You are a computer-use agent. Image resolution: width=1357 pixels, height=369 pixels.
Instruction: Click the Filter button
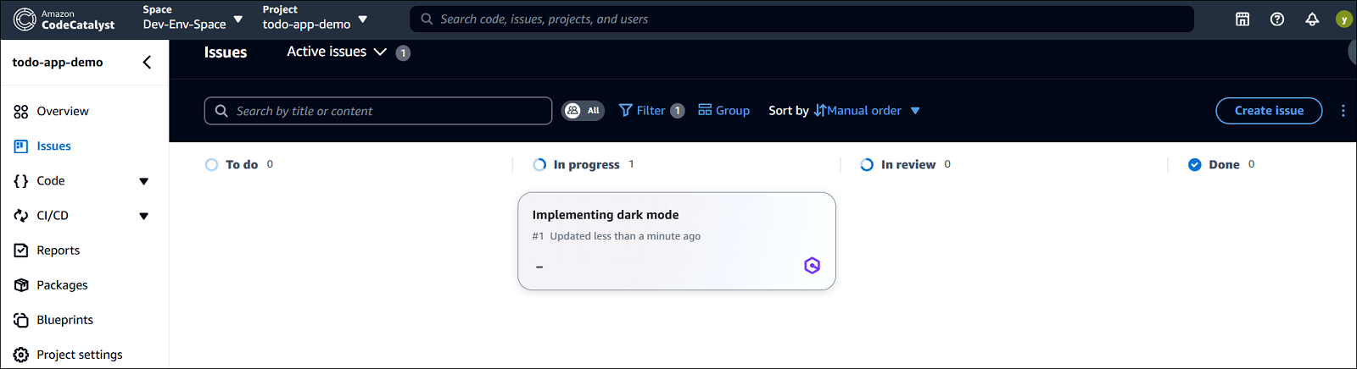click(651, 111)
